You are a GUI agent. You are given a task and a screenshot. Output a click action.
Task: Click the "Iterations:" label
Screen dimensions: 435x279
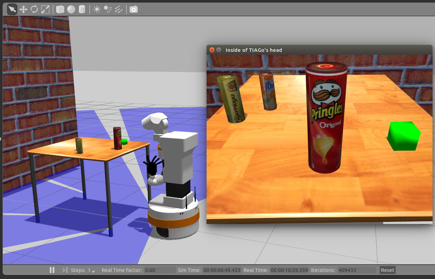coord(323,270)
